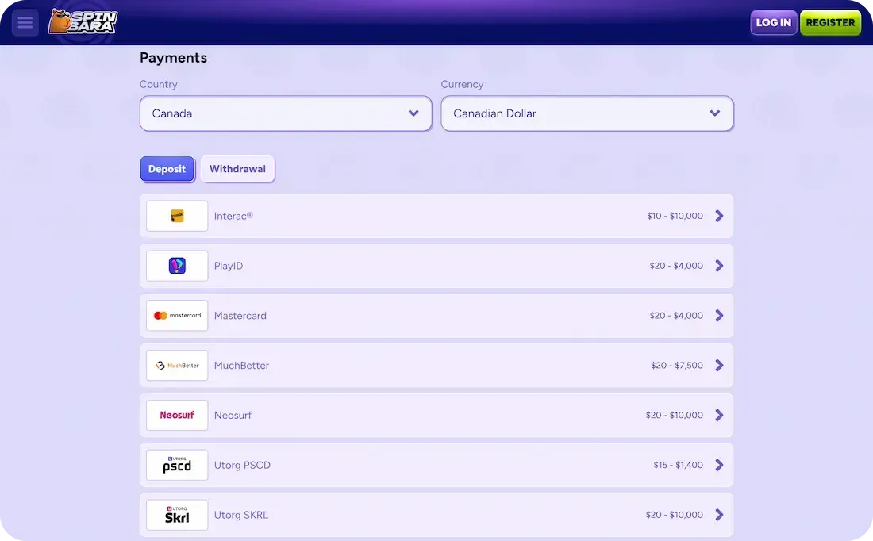Expand Utorg PSCD row chevron arrow
Screen dimensions: 873x541
[719, 465]
